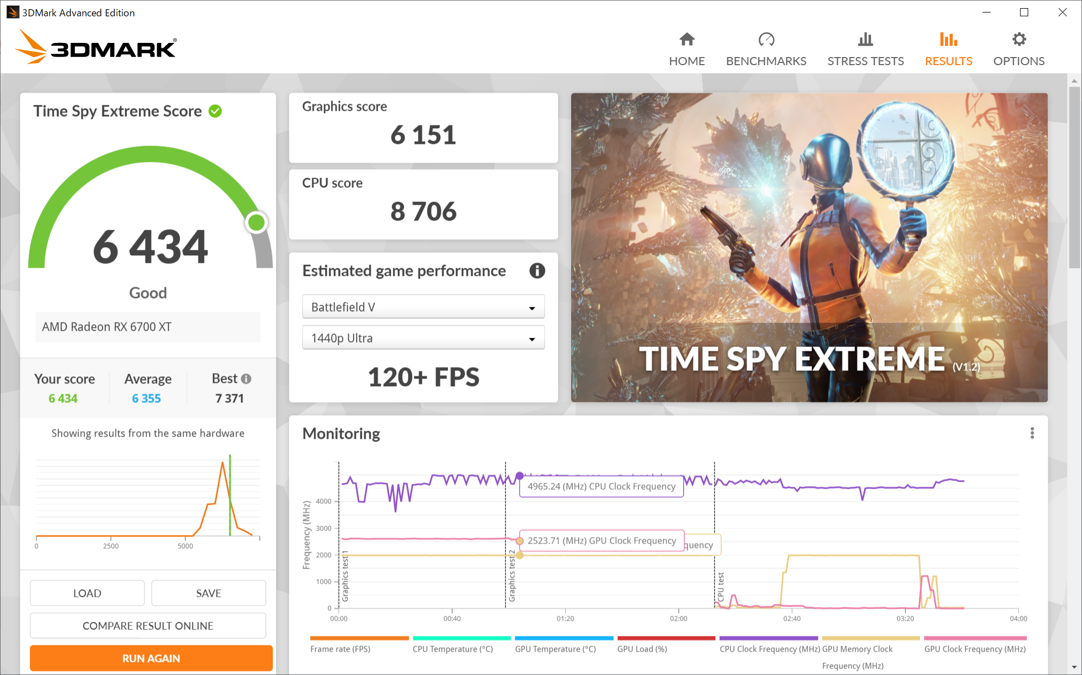Viewport: 1082px width, 675px height.
Task: Expand the 1440p Ultra resolution dropdown
Action: [423, 338]
